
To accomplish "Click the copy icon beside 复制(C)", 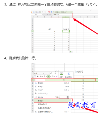I will pos(36,83).
